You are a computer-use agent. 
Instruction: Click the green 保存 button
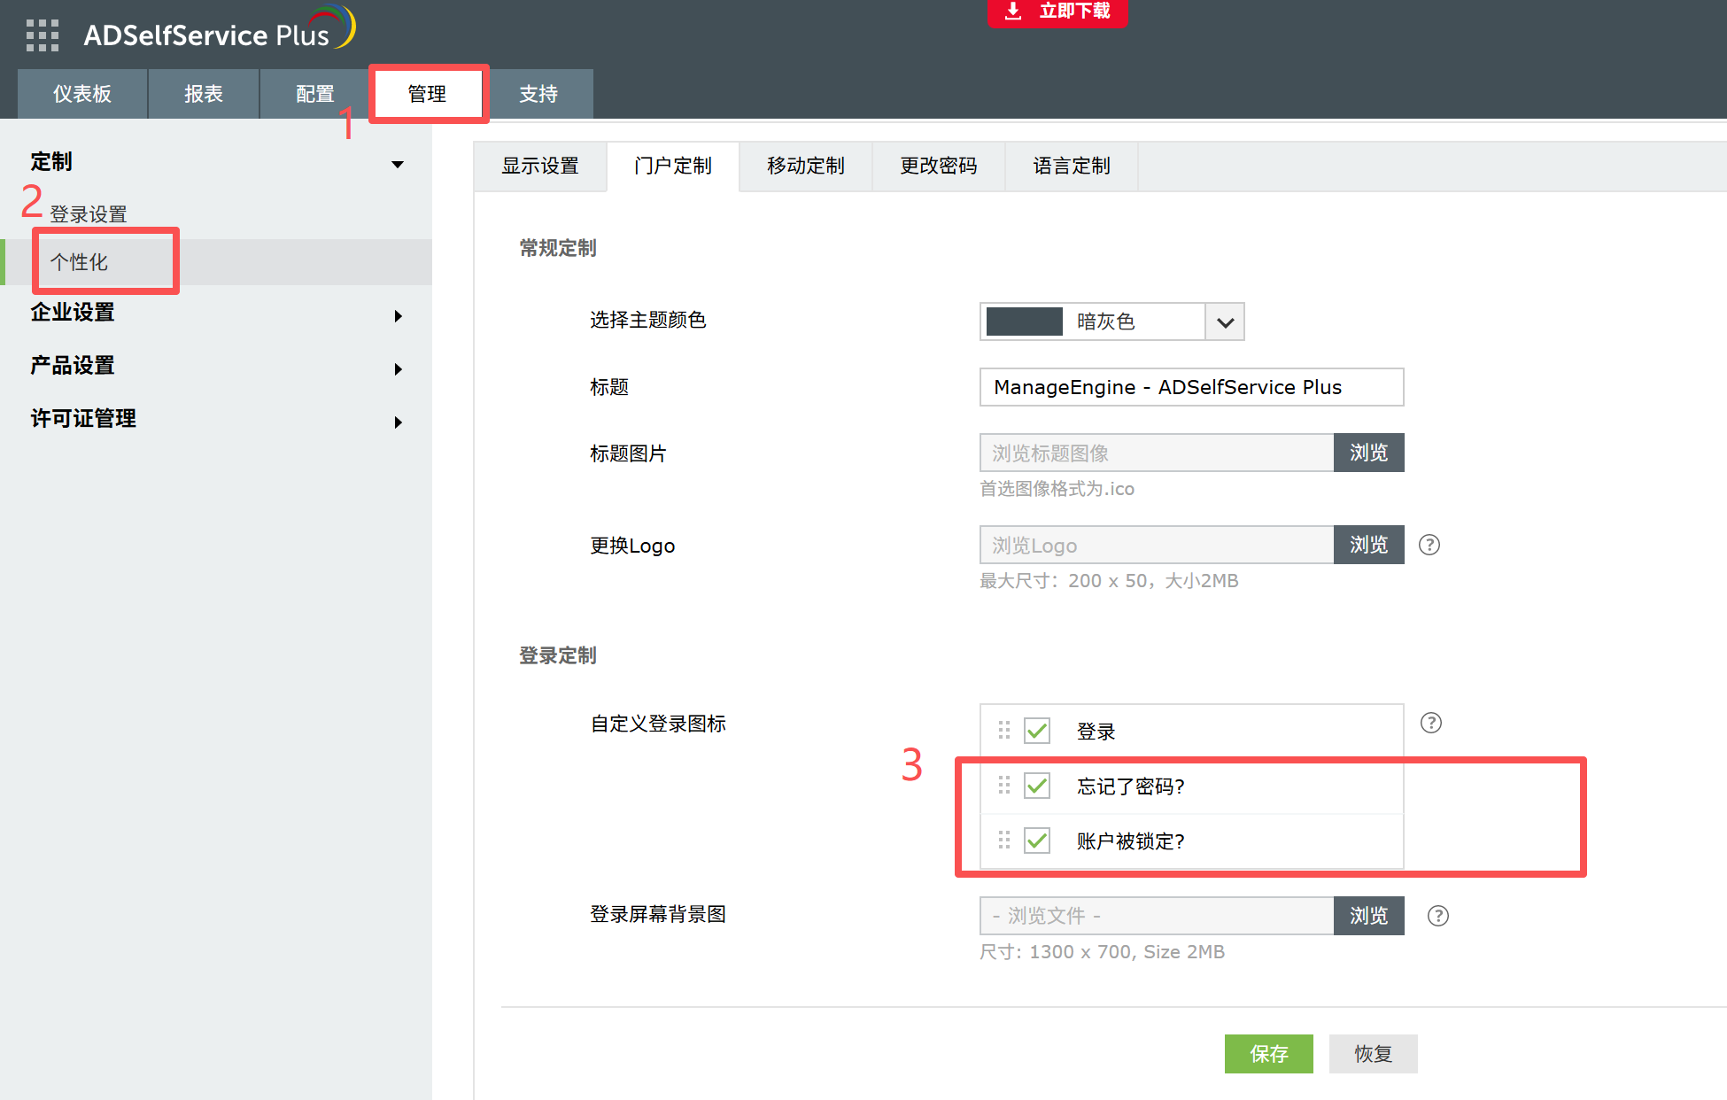click(x=1268, y=1054)
